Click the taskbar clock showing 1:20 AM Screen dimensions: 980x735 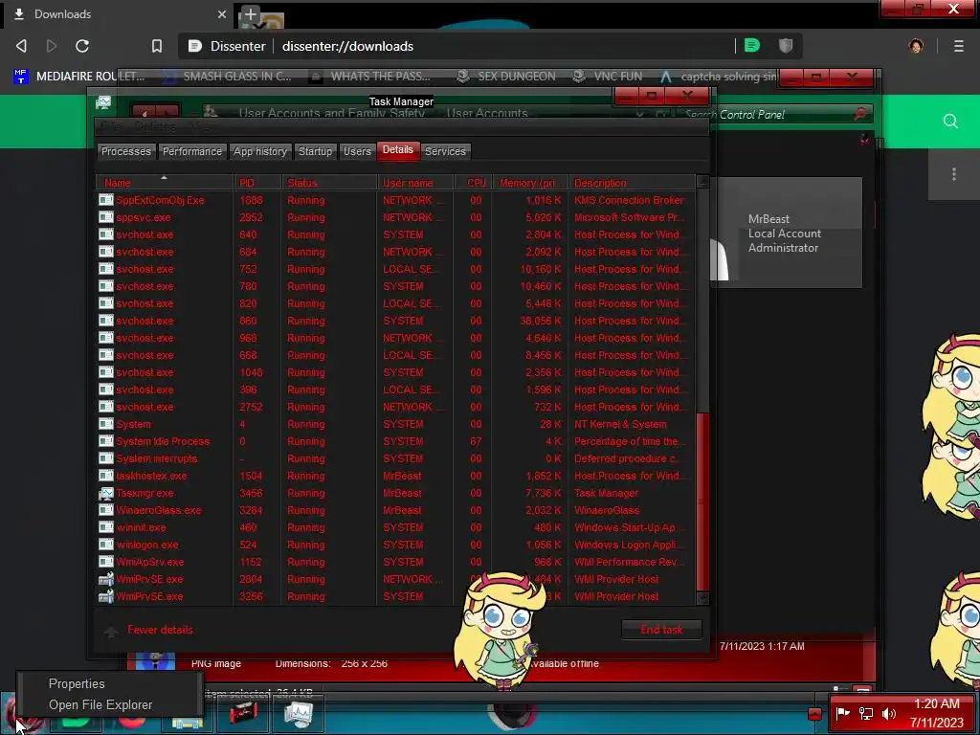937,713
